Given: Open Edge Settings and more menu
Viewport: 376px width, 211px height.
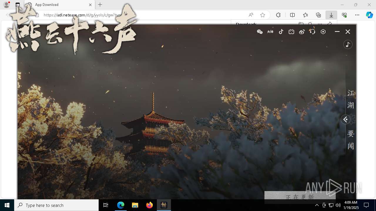Looking at the screenshot, I should (357, 15).
